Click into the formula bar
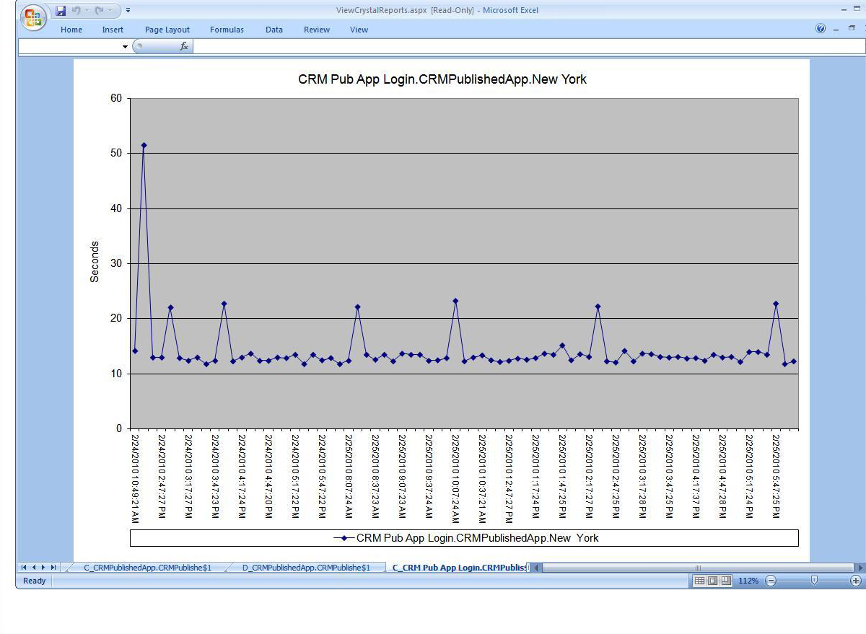 tap(528, 46)
